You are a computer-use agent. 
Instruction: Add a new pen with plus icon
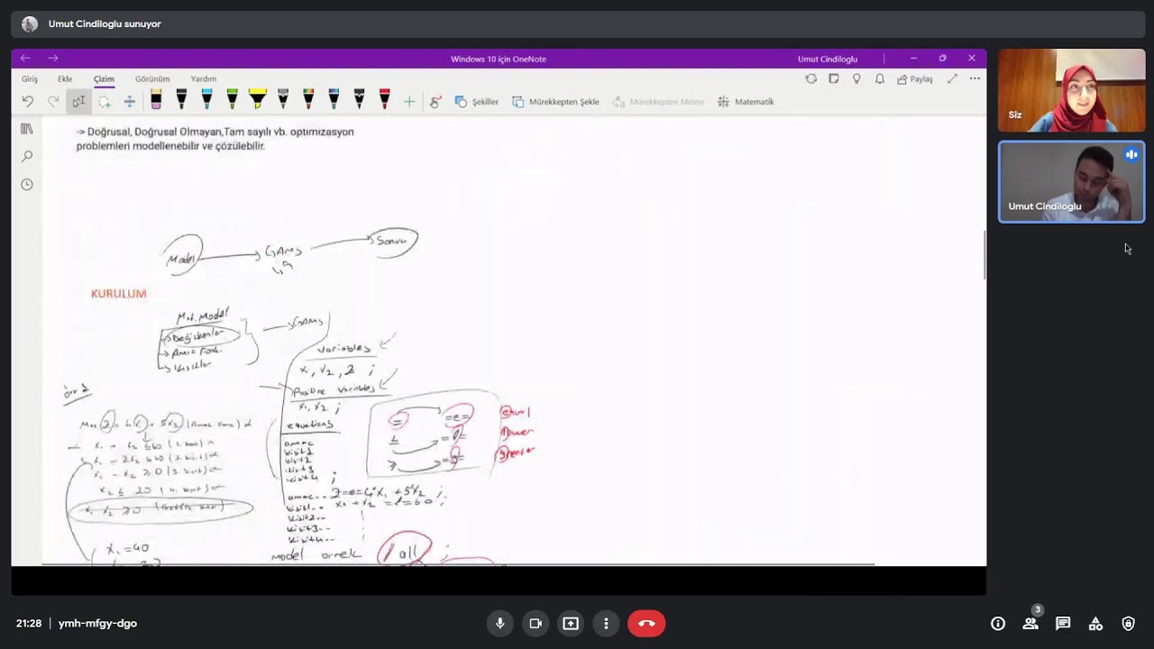point(409,102)
